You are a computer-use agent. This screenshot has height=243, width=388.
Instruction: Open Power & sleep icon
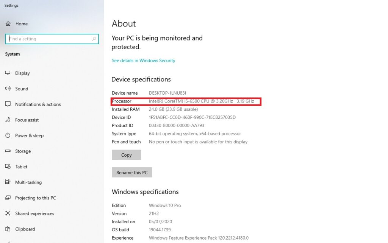pyautogui.click(x=8, y=136)
